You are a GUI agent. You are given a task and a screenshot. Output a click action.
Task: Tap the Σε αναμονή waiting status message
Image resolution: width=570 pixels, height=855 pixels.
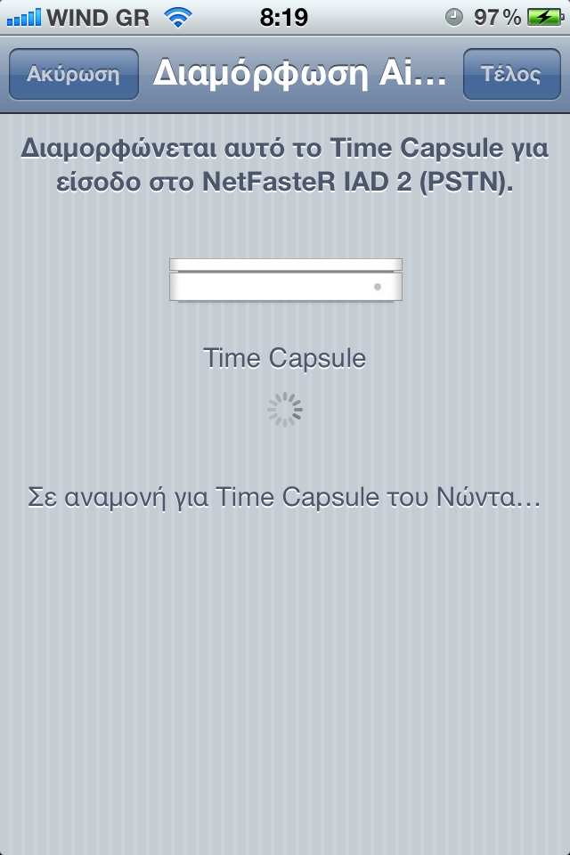pos(284,497)
